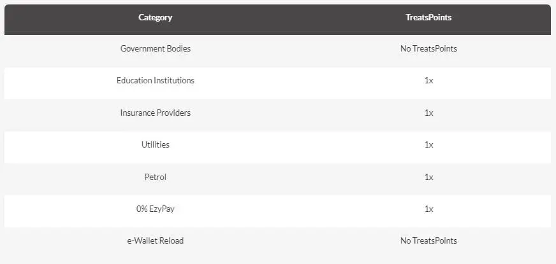Image resolution: width=556 pixels, height=264 pixels.
Task: Click the 1x value for Insurance Providers
Action: point(428,113)
